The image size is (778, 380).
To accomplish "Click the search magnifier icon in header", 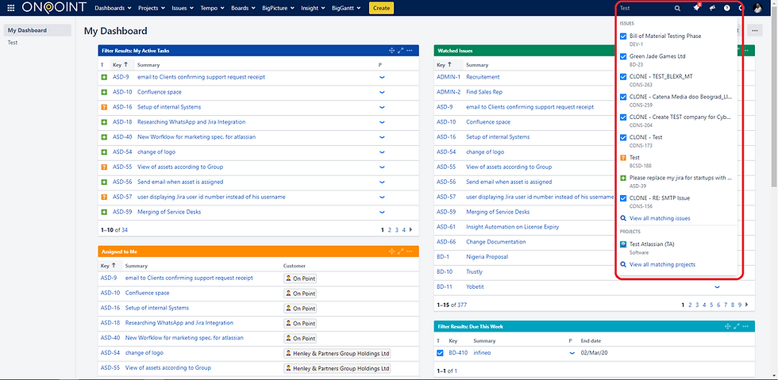I will [x=677, y=8].
